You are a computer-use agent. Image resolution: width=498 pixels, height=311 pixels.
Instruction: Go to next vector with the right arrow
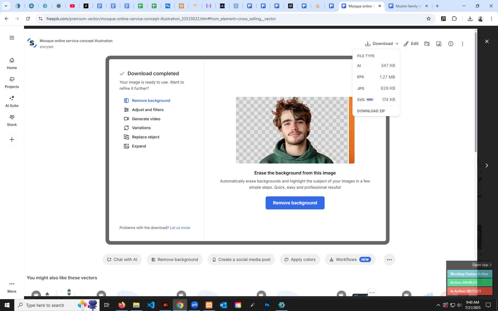(486, 165)
